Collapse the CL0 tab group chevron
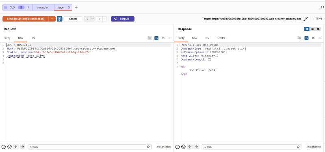 point(28,7)
